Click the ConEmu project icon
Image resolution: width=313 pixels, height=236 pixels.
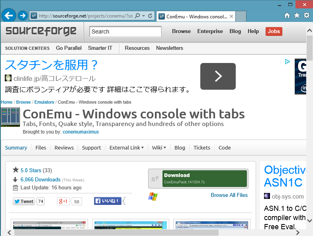[x=10, y=117]
